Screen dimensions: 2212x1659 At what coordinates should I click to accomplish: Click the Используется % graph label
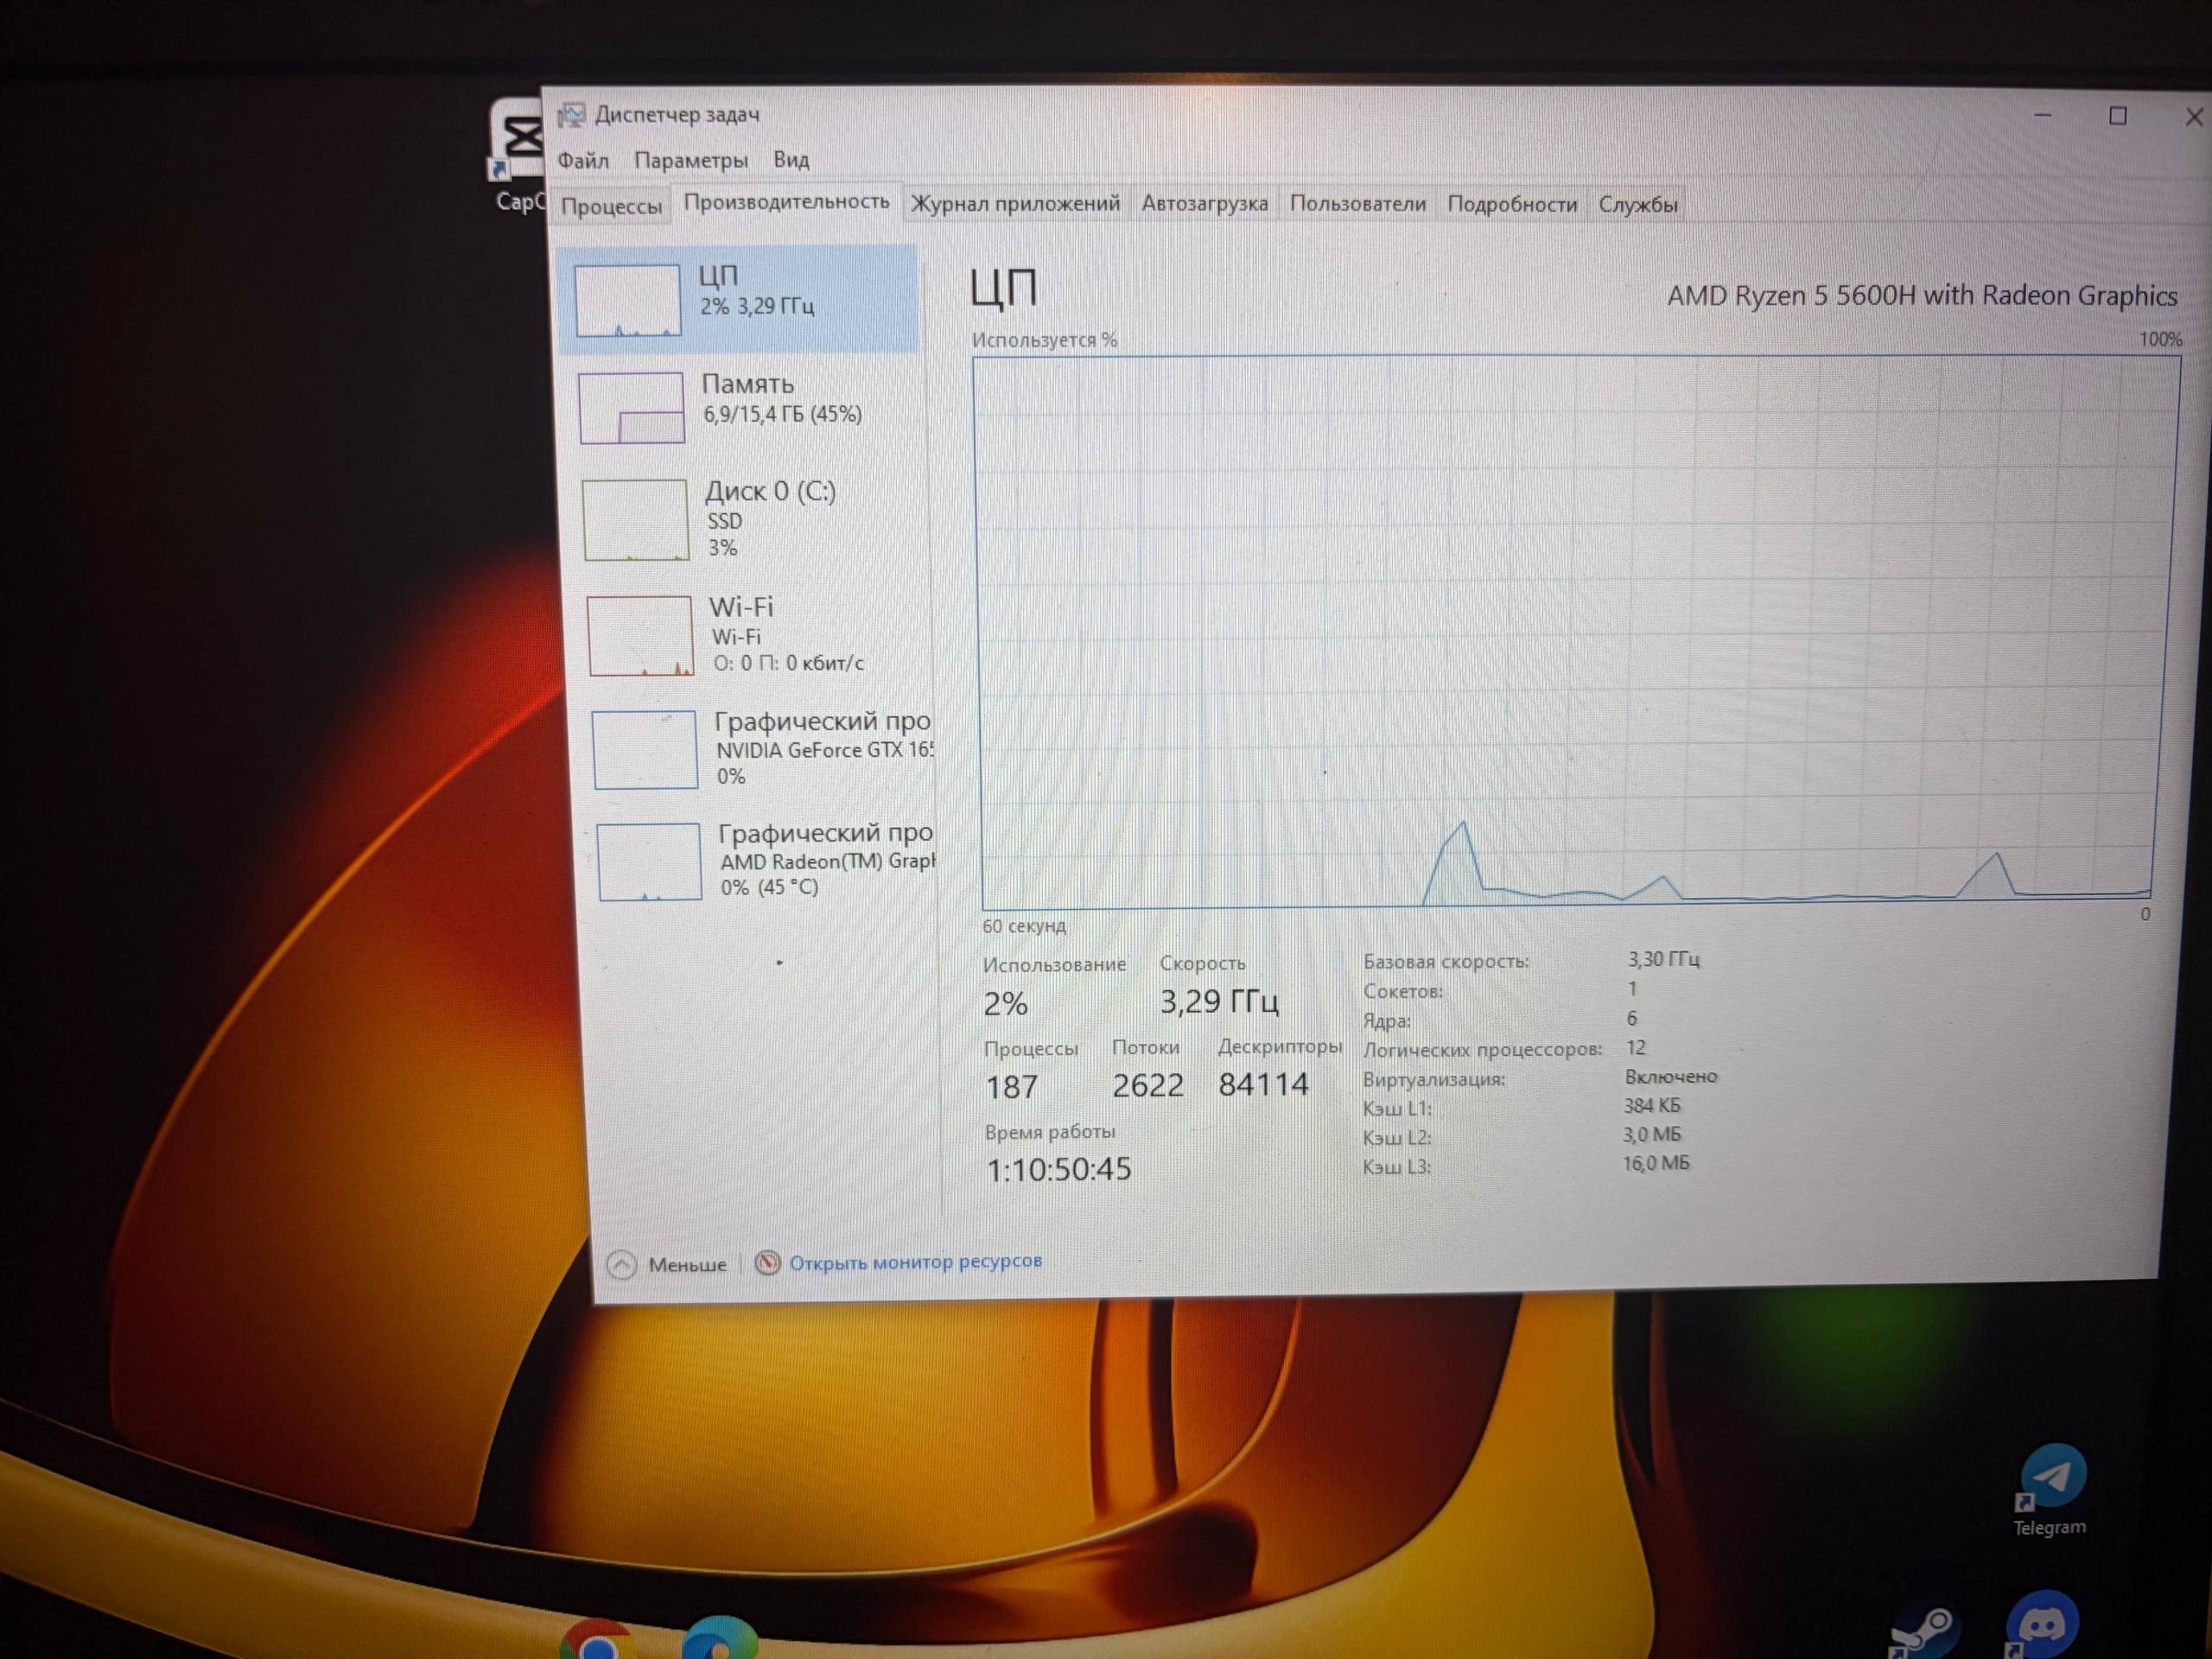coord(1044,340)
